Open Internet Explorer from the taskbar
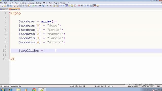The width and height of the screenshot is (162, 91). pyautogui.click(x=11, y=89)
